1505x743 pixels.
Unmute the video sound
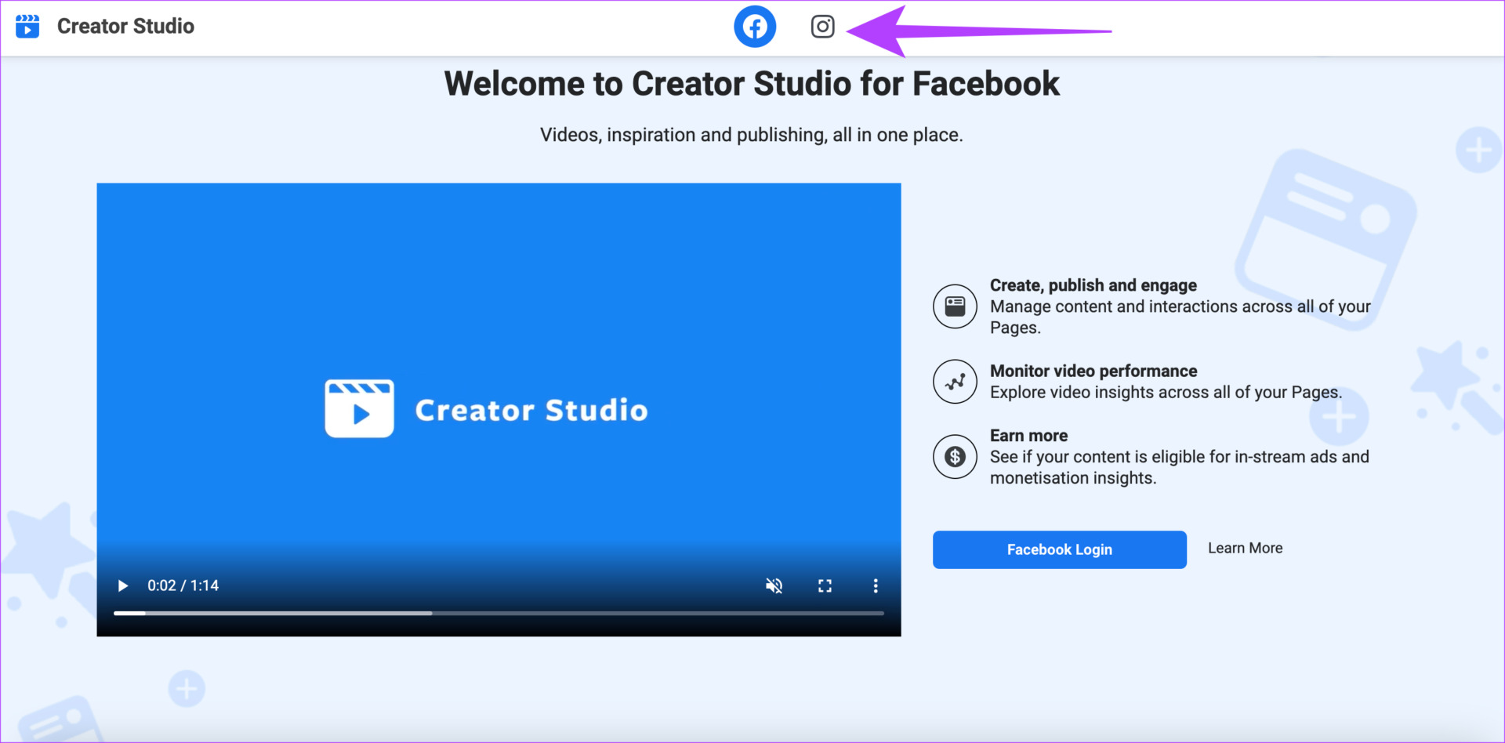tap(774, 585)
